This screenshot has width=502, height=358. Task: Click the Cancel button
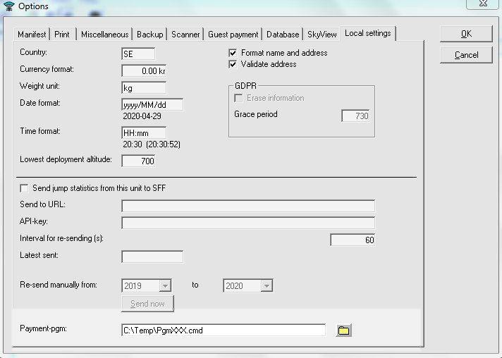[466, 55]
